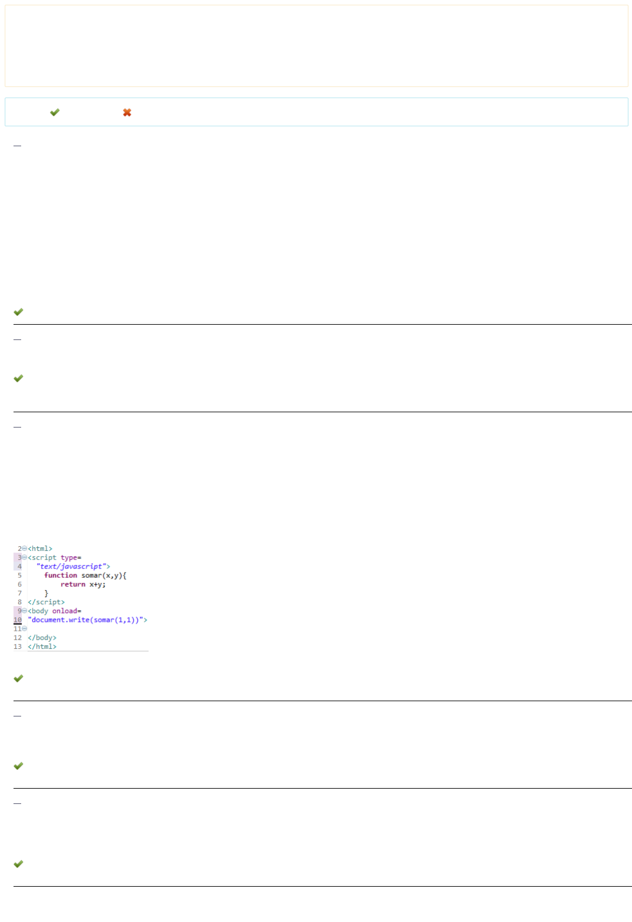The height and width of the screenshot is (922, 632).
Task: Click the dash marker starting the fifth question
Action: [x=17, y=803]
